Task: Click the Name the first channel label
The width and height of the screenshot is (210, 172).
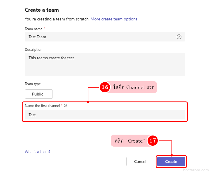Action: [x=42, y=105]
